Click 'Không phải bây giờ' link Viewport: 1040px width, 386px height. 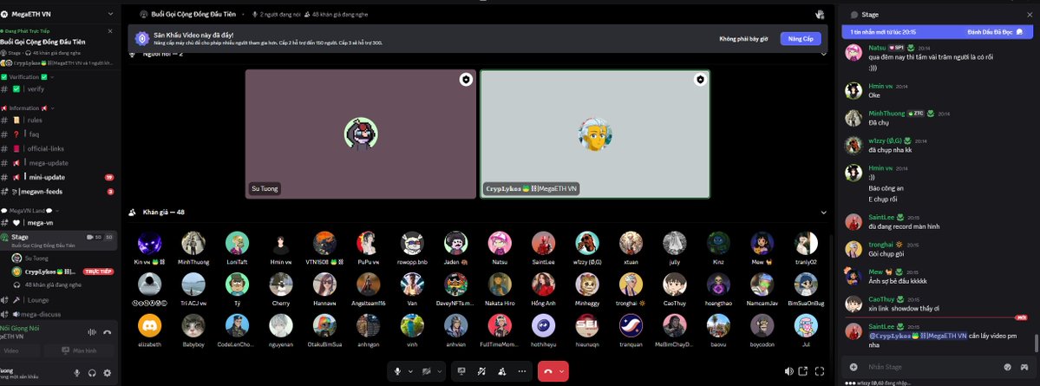tap(742, 39)
